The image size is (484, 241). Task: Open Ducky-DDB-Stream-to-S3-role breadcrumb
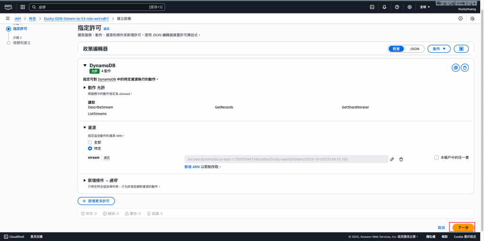[x=77, y=18]
